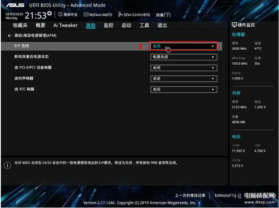Open 由 RTC 唤醒 dropdown

coord(184,90)
